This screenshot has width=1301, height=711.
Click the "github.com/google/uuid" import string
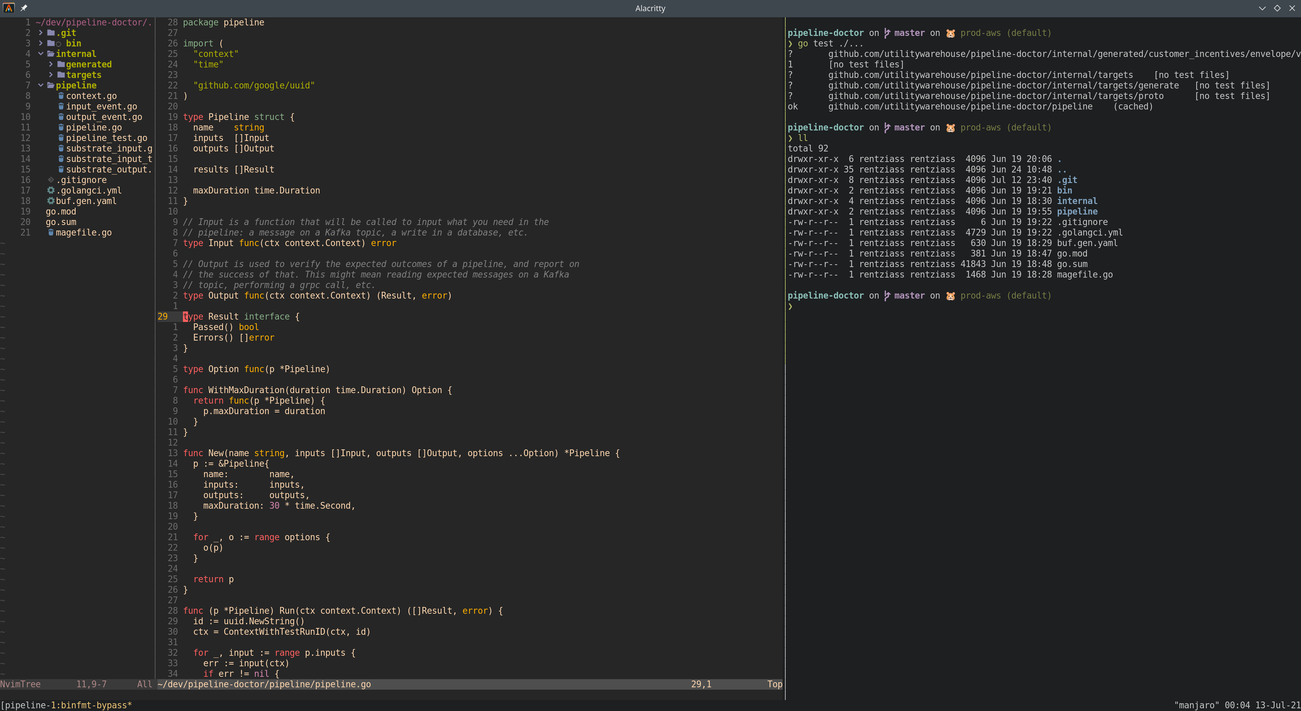tap(253, 85)
